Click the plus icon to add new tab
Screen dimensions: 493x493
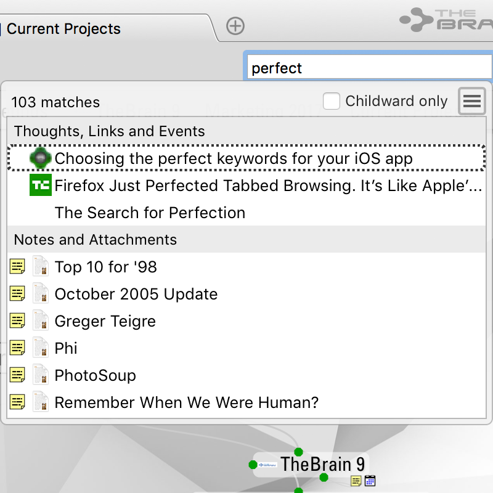[235, 26]
